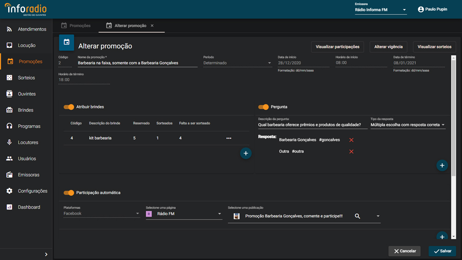The image size is (462, 260).
Task: Switch to the Promoções tab
Action: [x=76, y=25]
